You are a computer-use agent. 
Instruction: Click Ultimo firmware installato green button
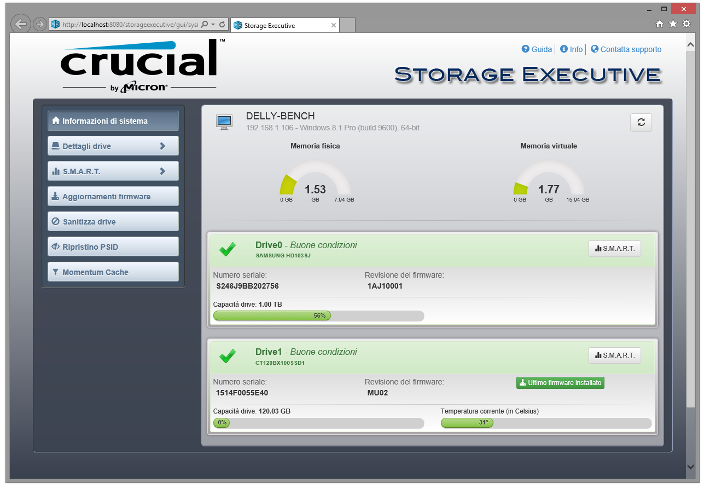[x=560, y=383]
